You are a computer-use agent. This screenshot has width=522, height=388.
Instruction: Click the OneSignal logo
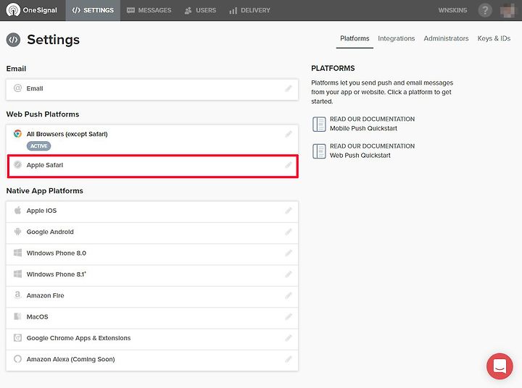point(32,10)
